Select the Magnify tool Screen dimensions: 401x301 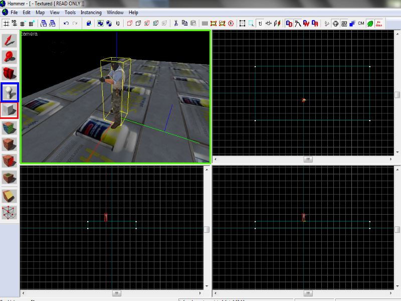10,57
